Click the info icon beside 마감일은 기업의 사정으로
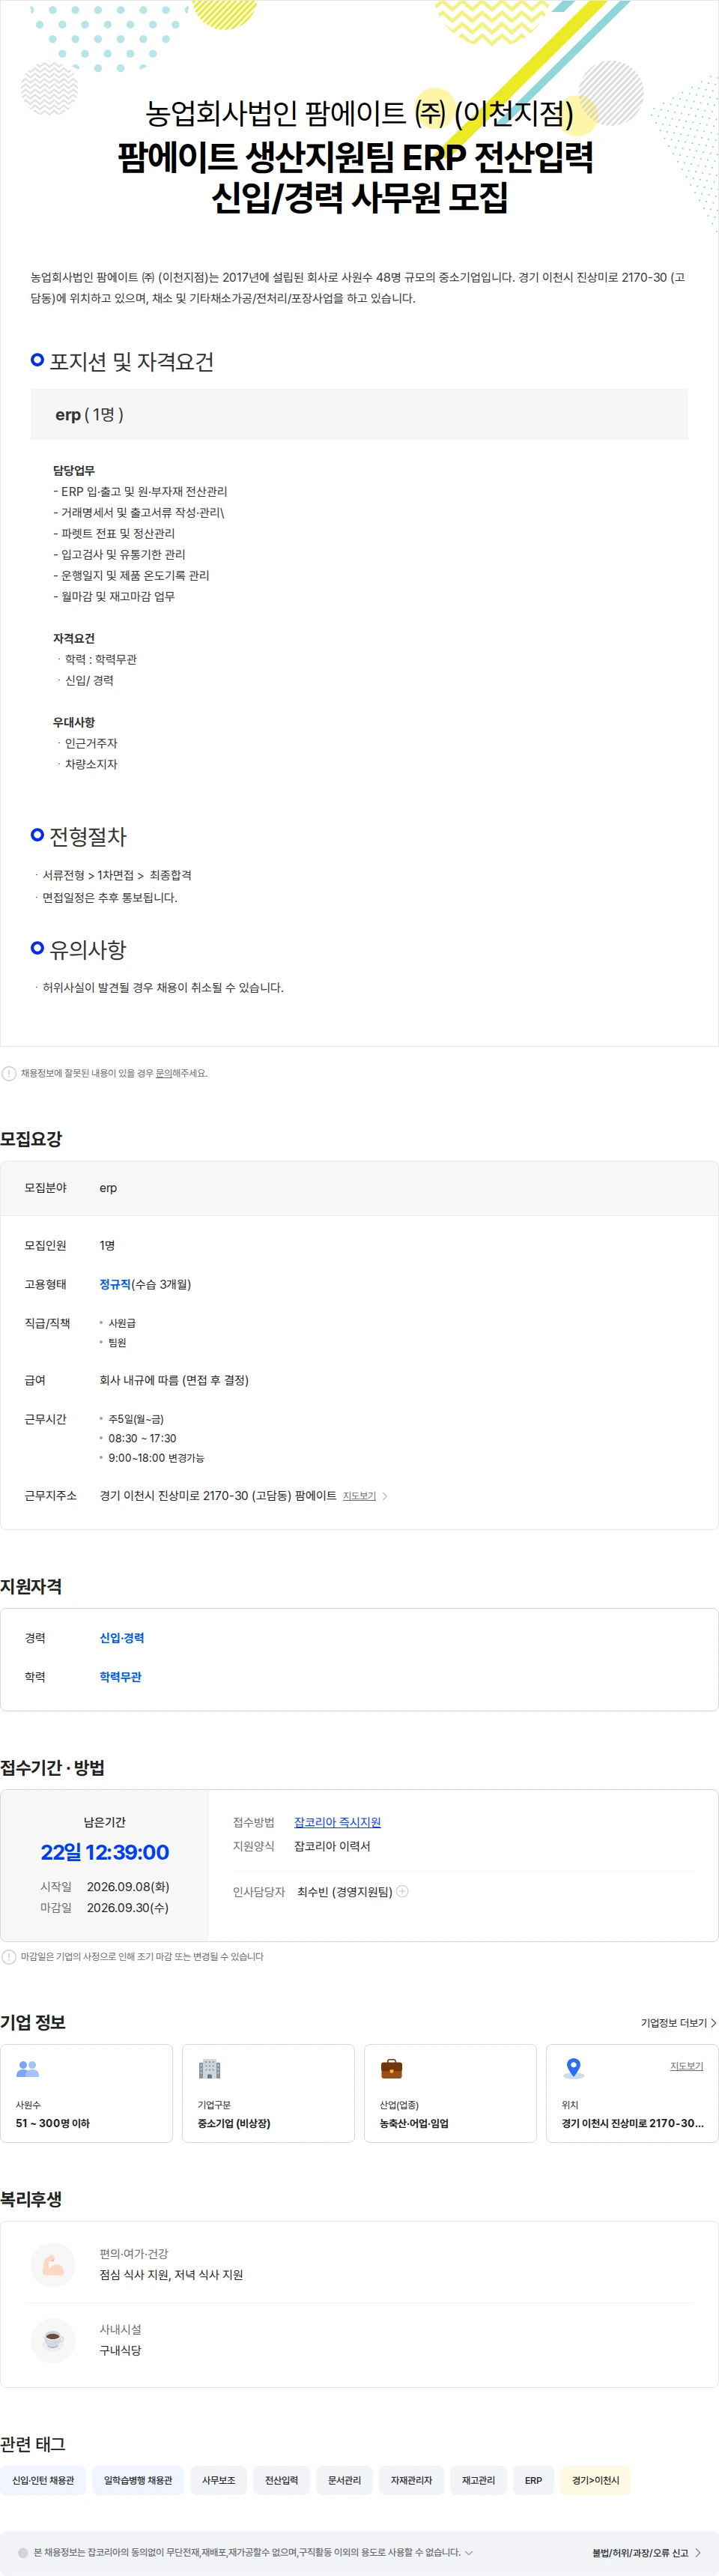Viewport: 719px width, 2576px height. [x=9, y=1957]
